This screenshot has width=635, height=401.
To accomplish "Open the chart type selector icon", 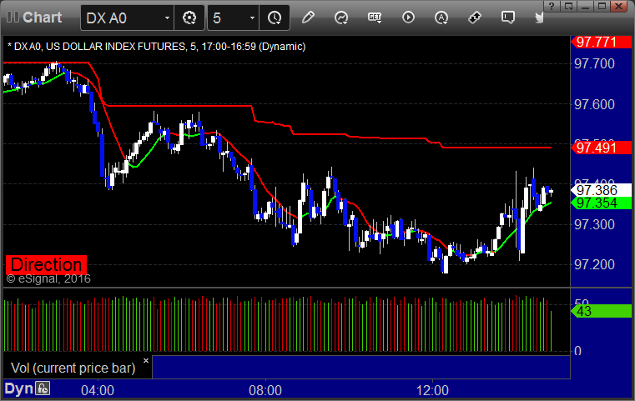I will click(341, 18).
